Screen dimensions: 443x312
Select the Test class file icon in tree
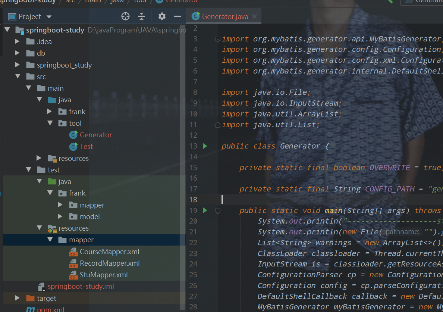click(73, 147)
